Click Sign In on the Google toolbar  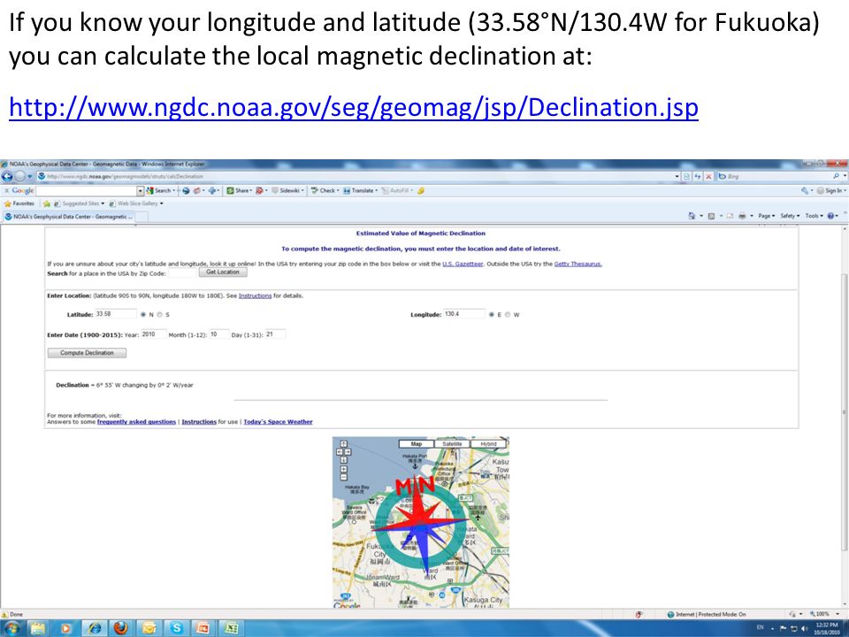pos(830,191)
